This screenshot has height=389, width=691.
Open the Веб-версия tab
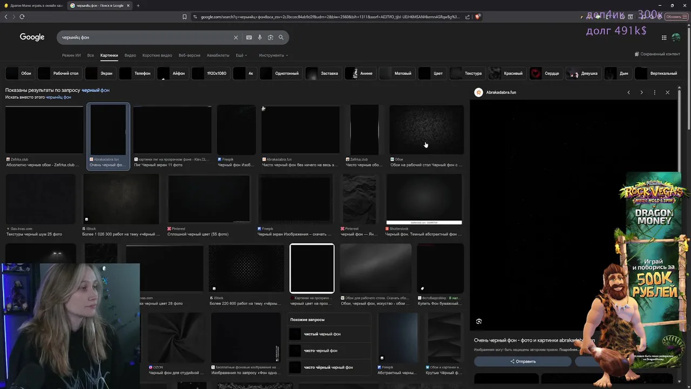[x=189, y=55]
